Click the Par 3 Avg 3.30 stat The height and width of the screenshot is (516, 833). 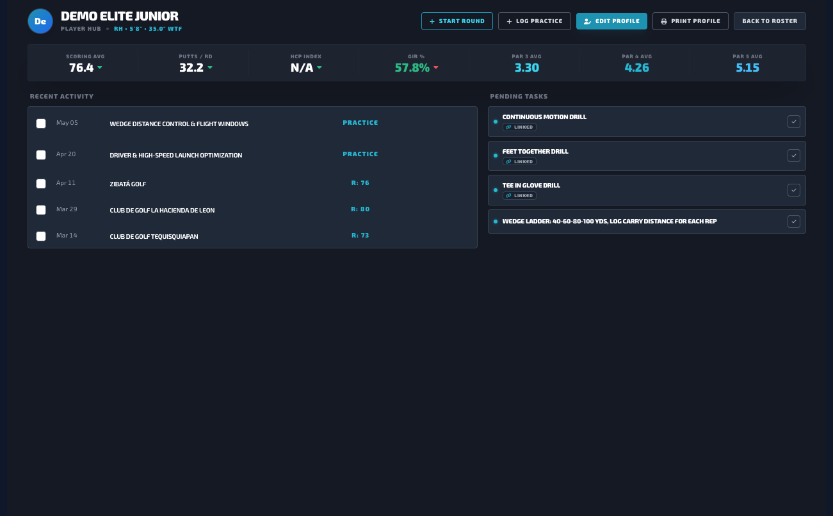coord(527,67)
